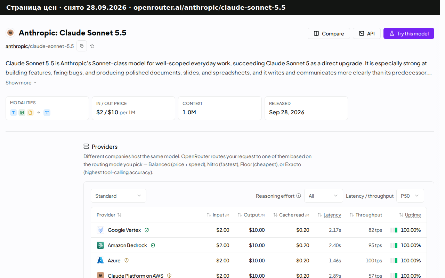This screenshot has width=445, height=278.
Task: Sort providers by Output price column
Action: coord(251,215)
